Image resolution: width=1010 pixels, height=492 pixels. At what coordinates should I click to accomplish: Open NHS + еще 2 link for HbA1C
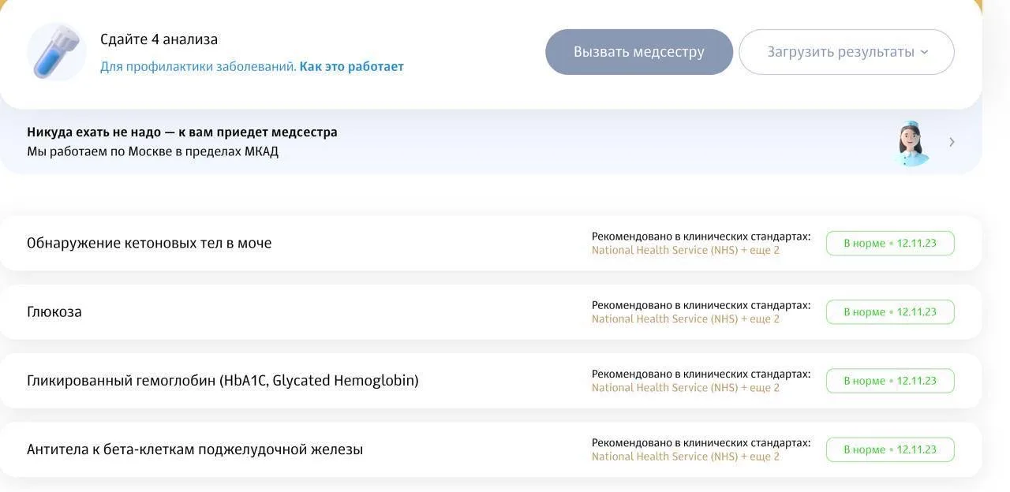[x=686, y=387]
